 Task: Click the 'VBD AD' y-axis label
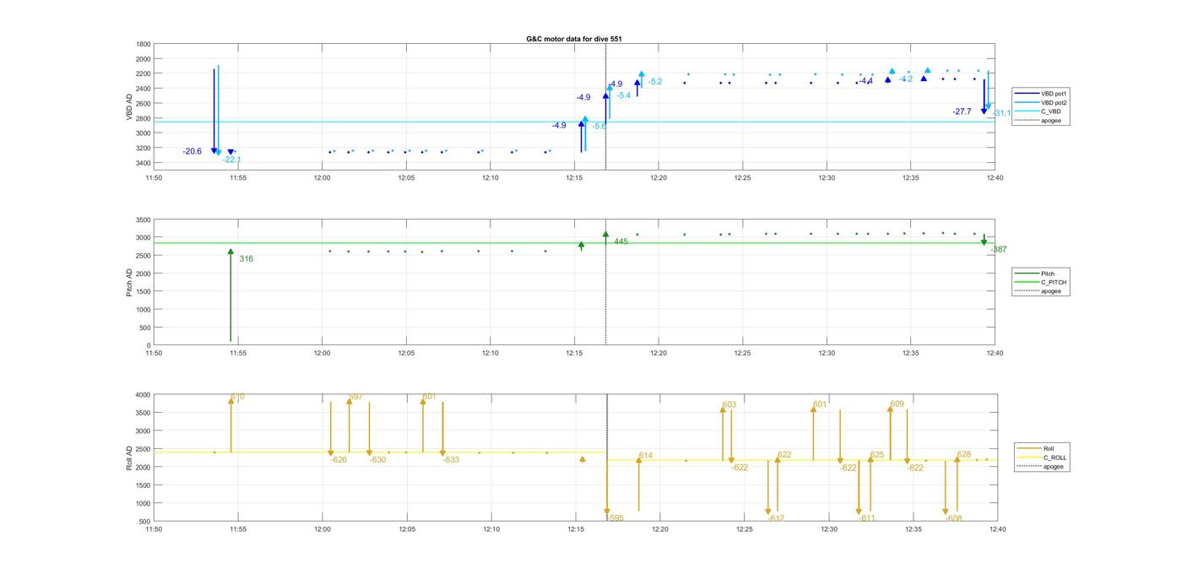click(130, 106)
